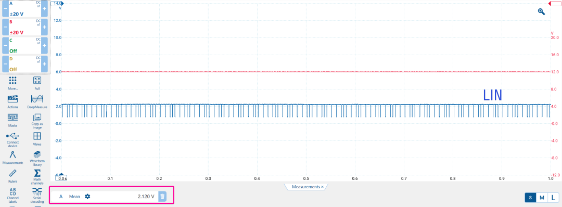Increase channel A input range

click(x=44, y=9)
